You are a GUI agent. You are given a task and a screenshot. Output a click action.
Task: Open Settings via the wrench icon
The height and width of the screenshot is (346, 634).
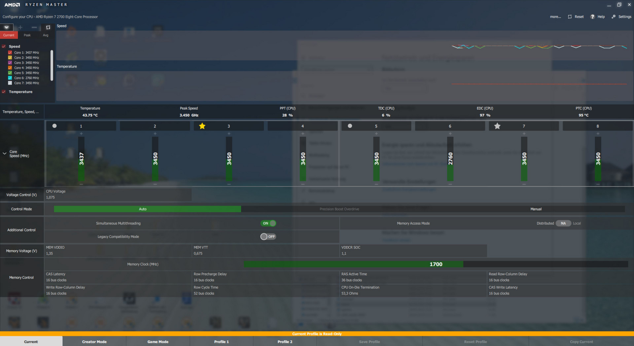pyautogui.click(x=614, y=17)
